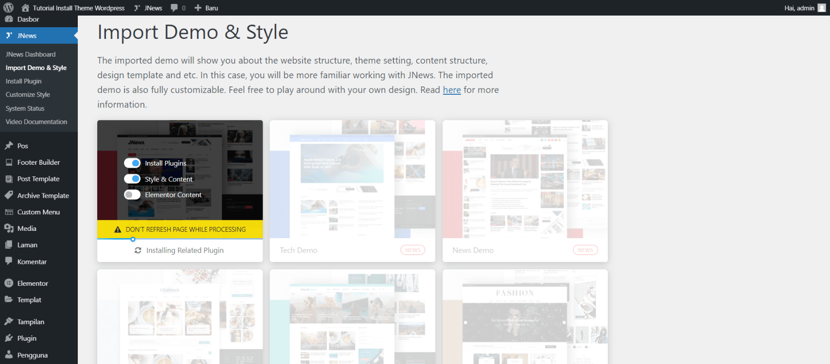Open Customize Style submenu item
This screenshot has height=364, width=830.
[x=28, y=95]
